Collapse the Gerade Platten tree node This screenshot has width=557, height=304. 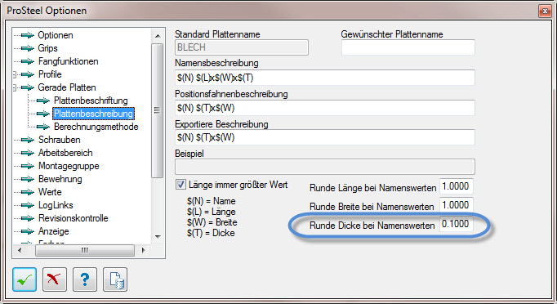15,87
